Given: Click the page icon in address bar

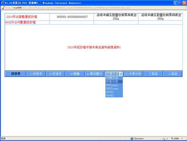Looking at the screenshot, I should tap(3, 8).
